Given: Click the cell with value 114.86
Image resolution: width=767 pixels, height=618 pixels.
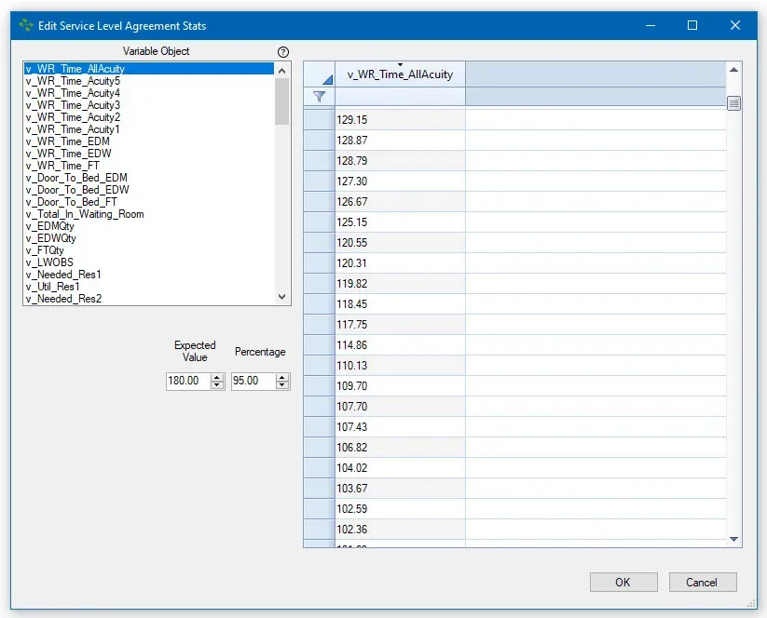Looking at the screenshot, I should pyautogui.click(x=400, y=345).
